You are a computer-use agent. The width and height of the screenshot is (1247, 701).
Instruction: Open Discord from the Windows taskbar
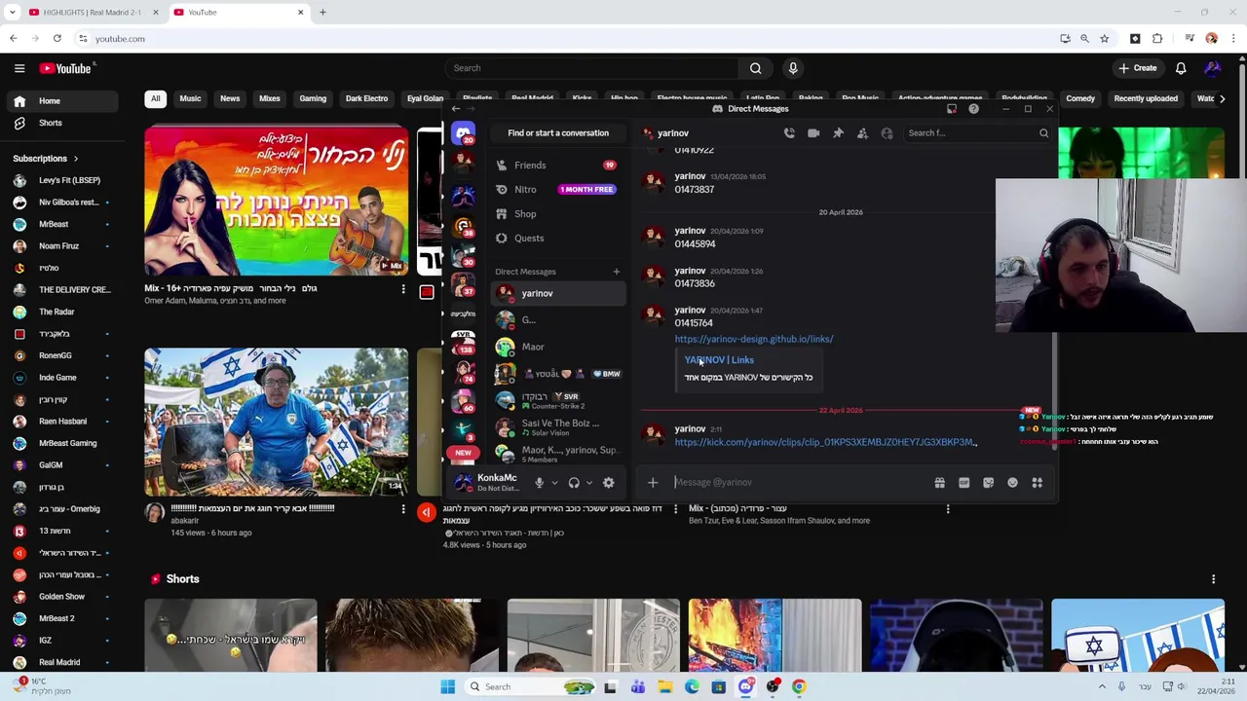click(x=745, y=687)
